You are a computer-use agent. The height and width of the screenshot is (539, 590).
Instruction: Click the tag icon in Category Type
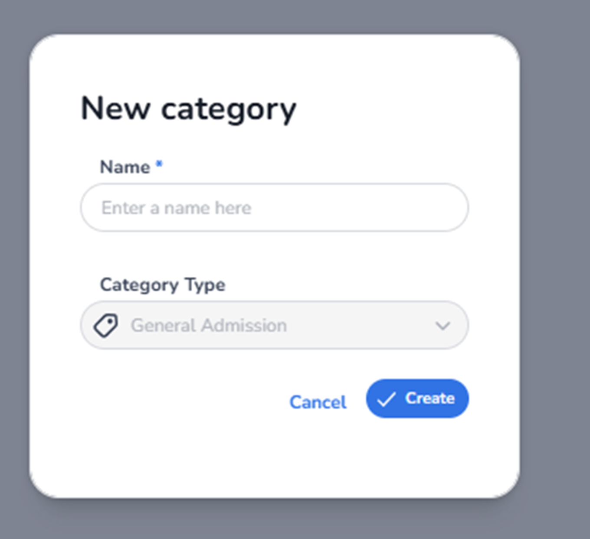click(106, 325)
